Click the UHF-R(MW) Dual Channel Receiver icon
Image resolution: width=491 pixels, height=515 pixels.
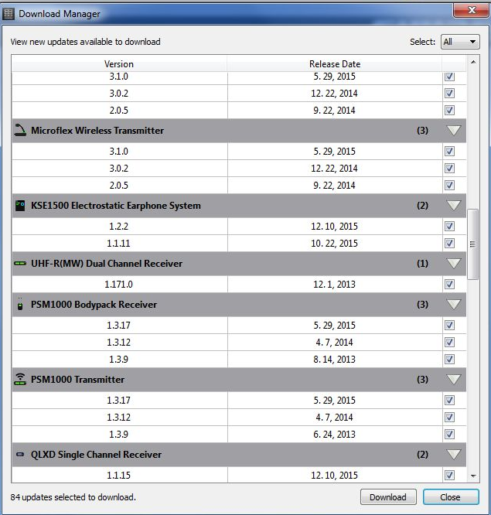[x=20, y=264]
